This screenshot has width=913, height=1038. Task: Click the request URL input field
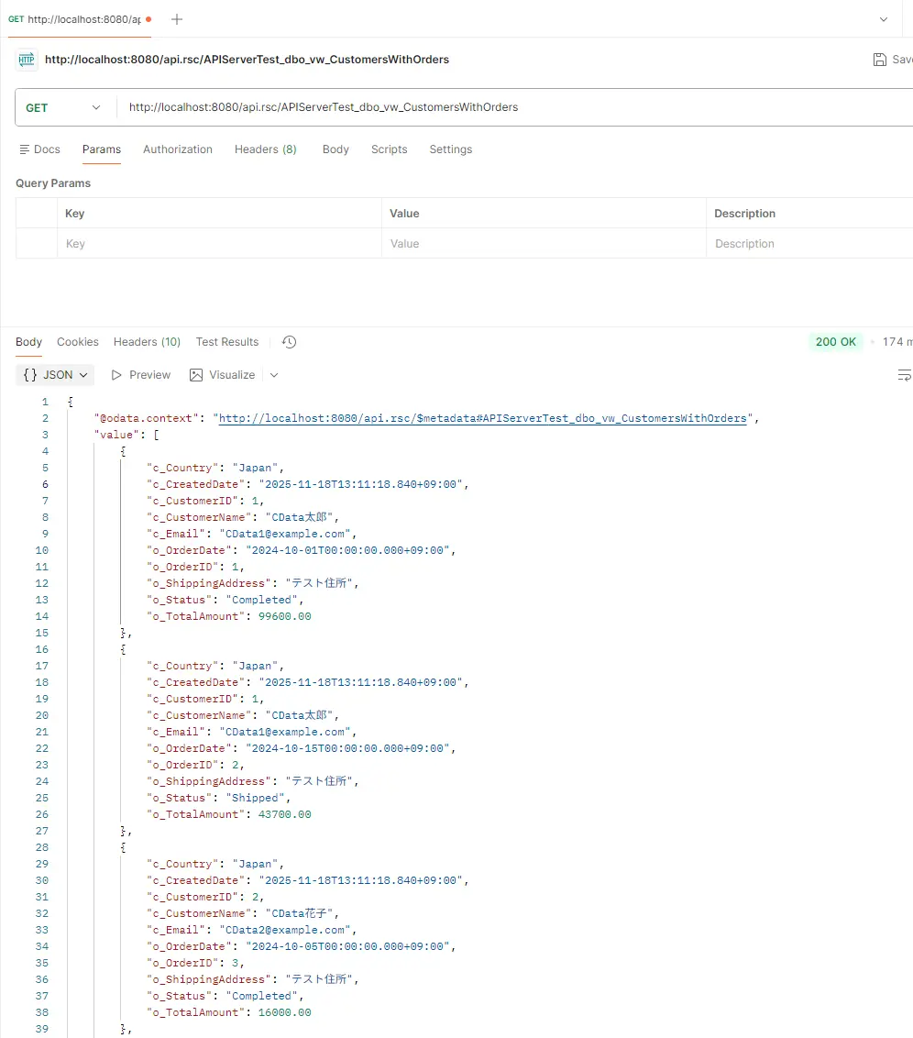(513, 107)
